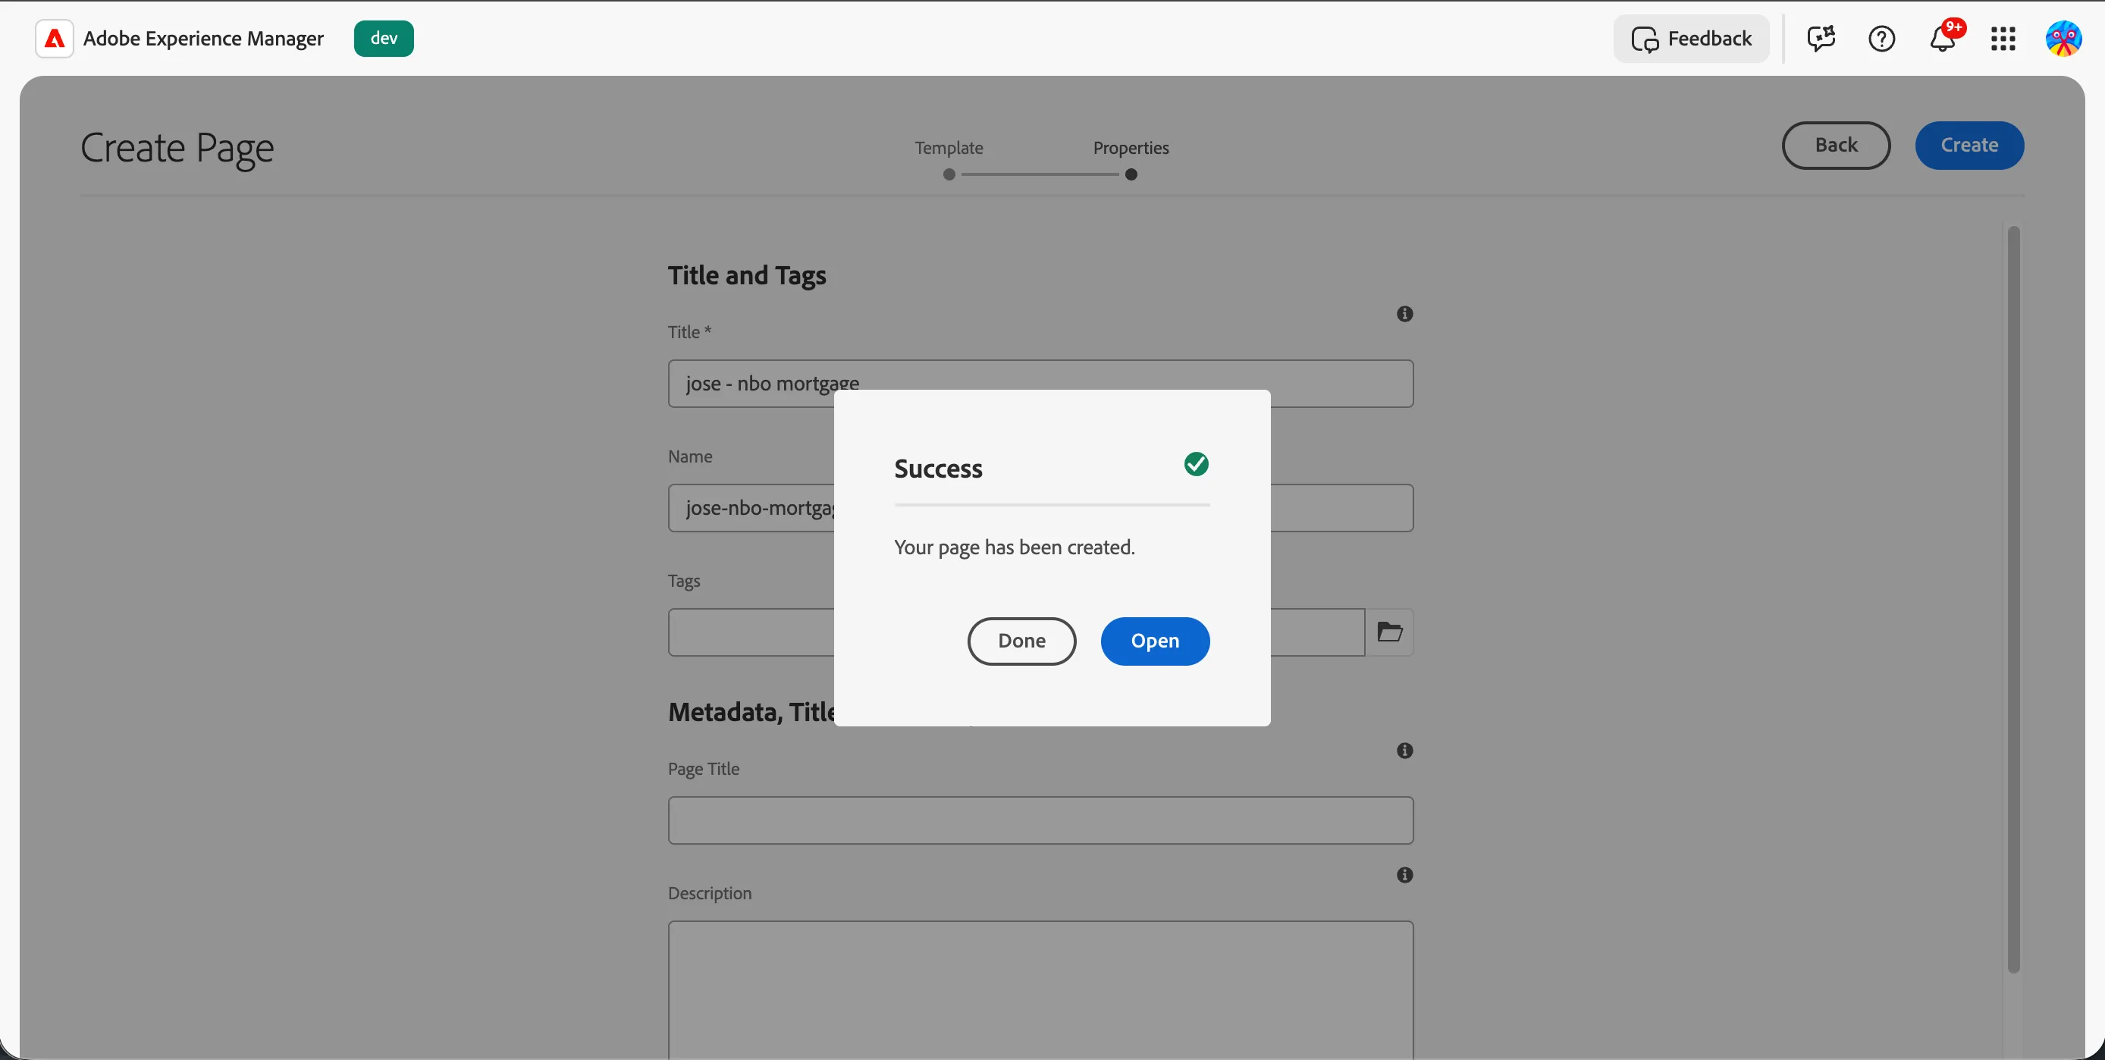Open the apps grid switcher icon
2105x1060 pixels.
coord(2003,39)
